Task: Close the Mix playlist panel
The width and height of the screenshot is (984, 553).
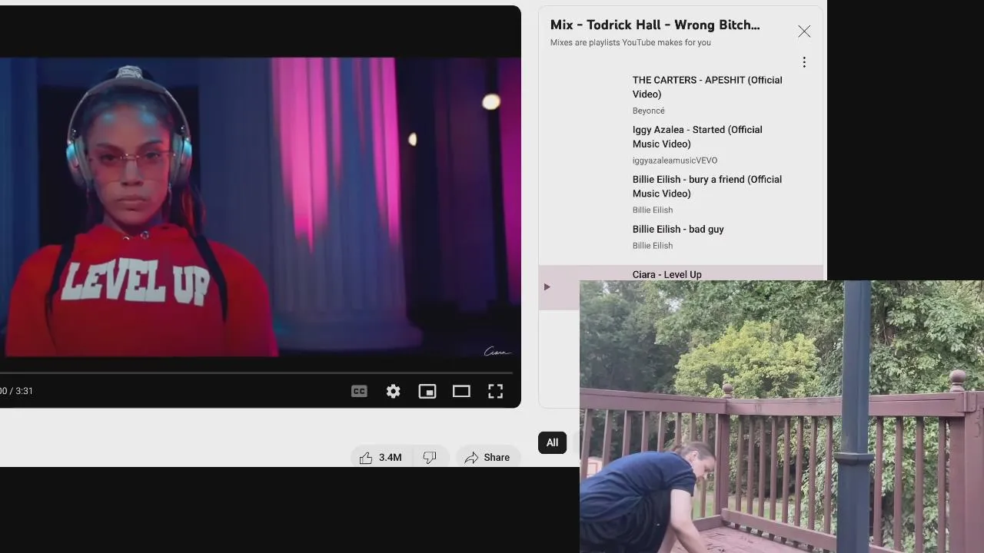Action: tap(804, 31)
